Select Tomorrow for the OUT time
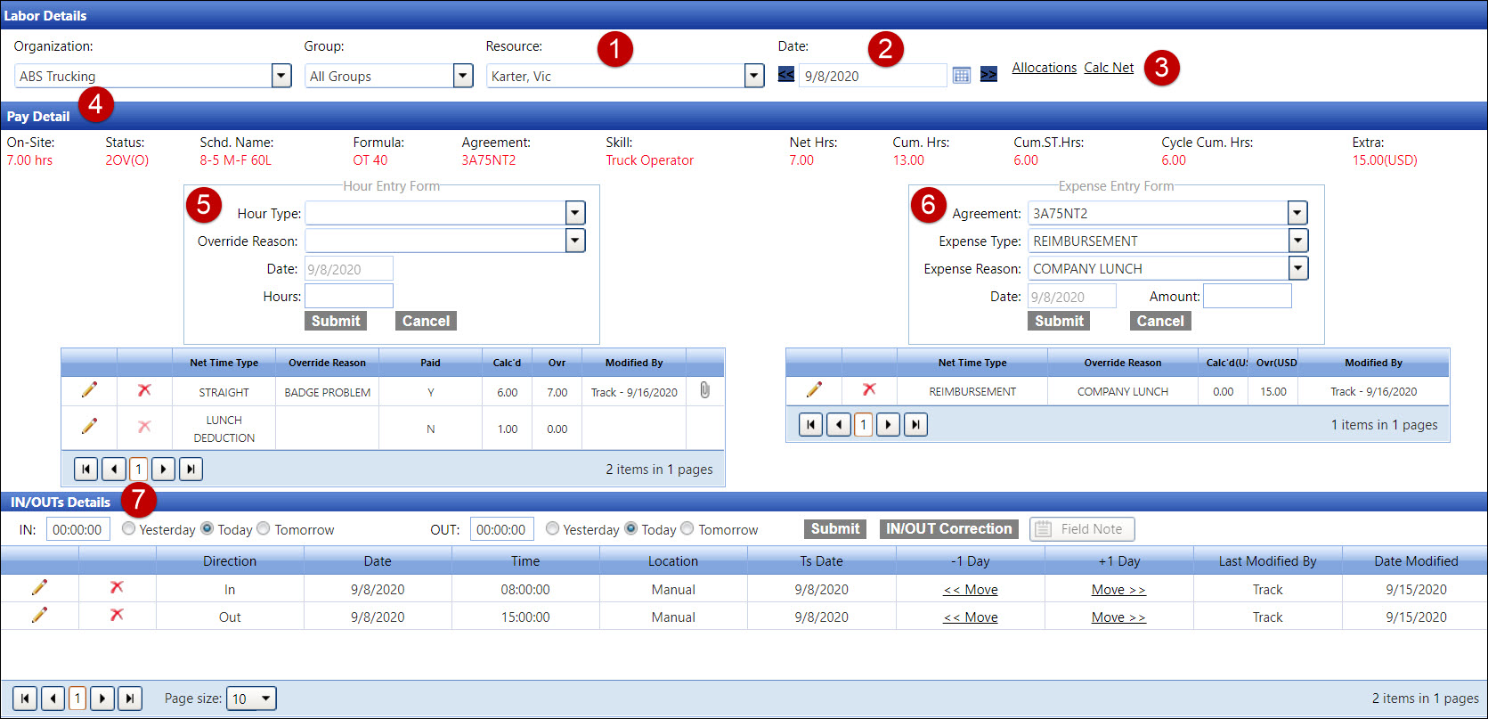1488x719 pixels. (x=687, y=529)
